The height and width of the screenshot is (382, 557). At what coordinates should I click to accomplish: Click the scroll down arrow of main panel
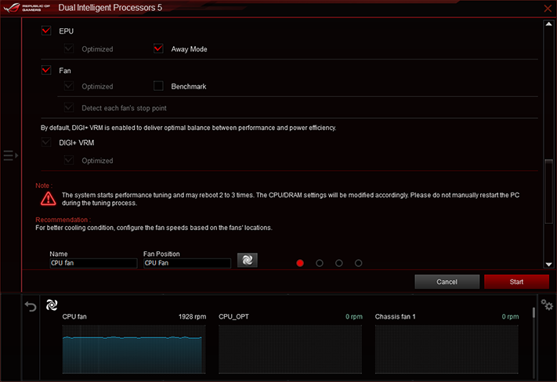[548, 264]
